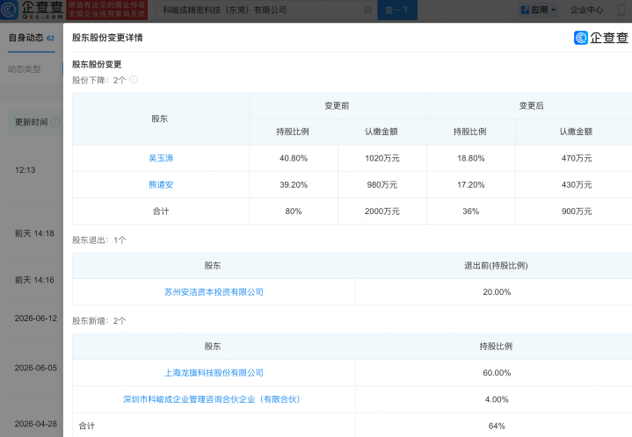
Task: Click the 40.80% cell for 吴玉涛
Action: (294, 159)
